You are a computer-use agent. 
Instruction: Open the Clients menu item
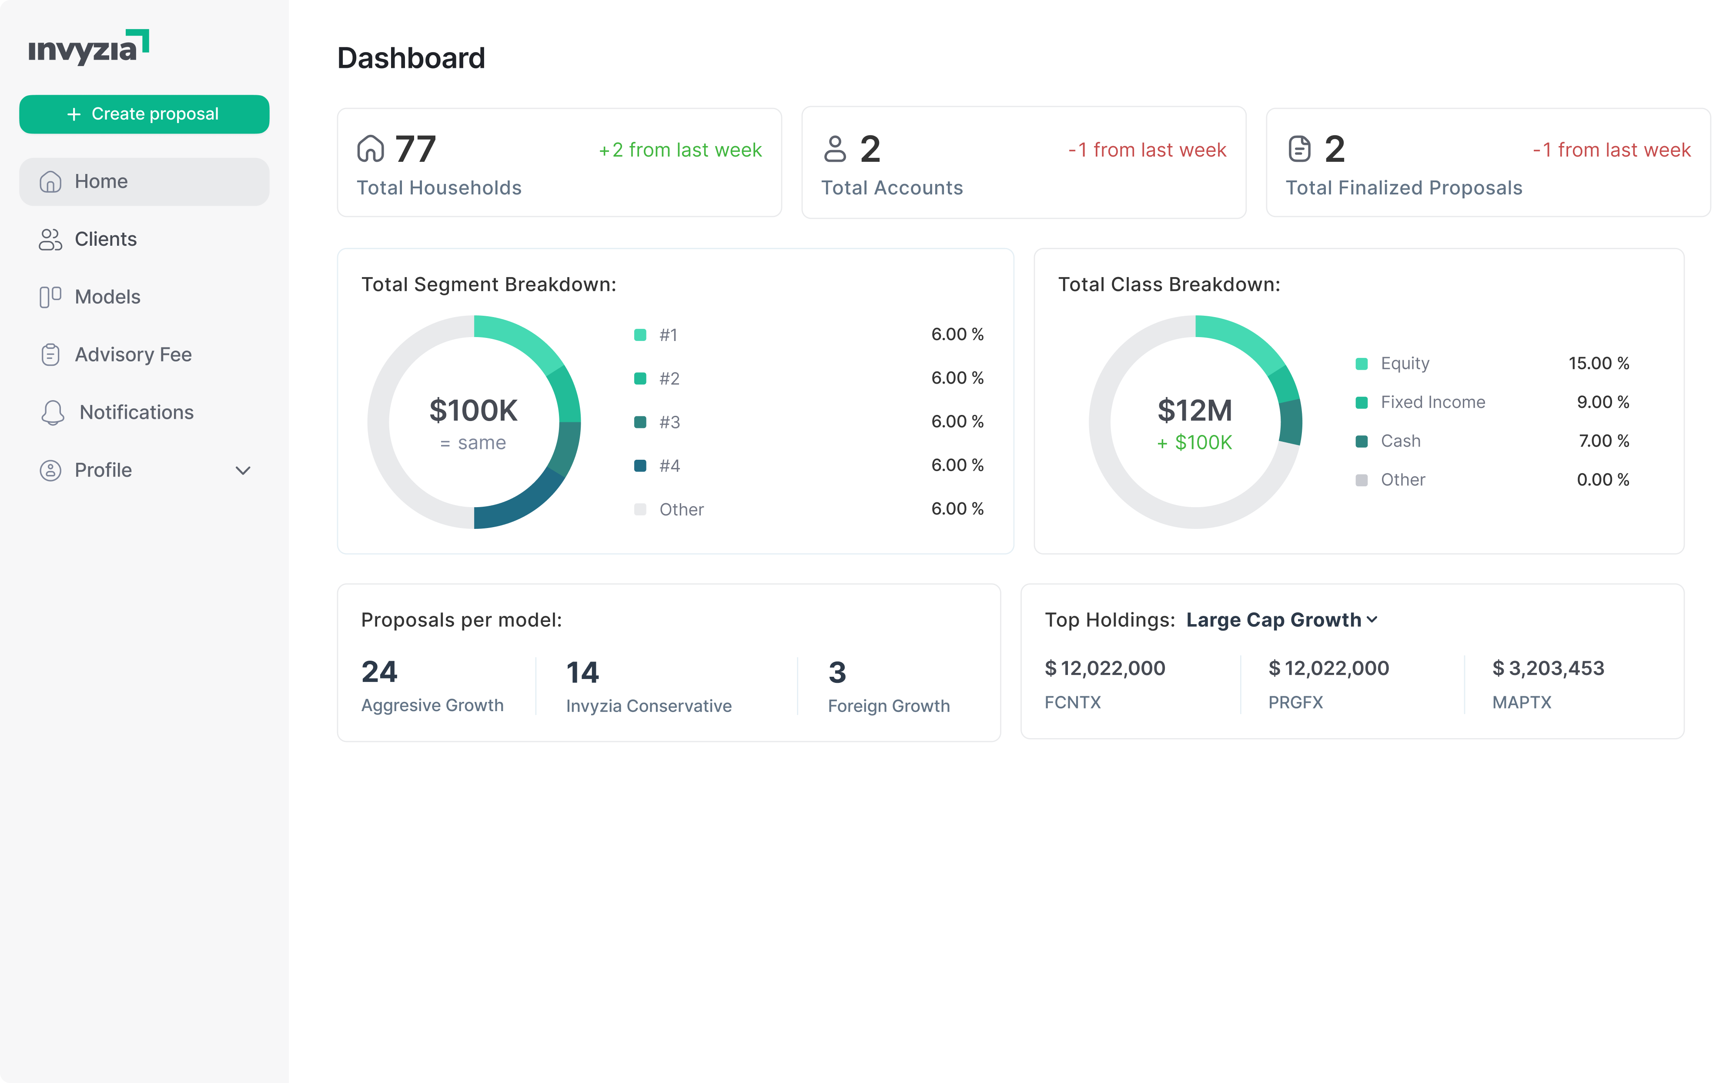click(x=105, y=239)
